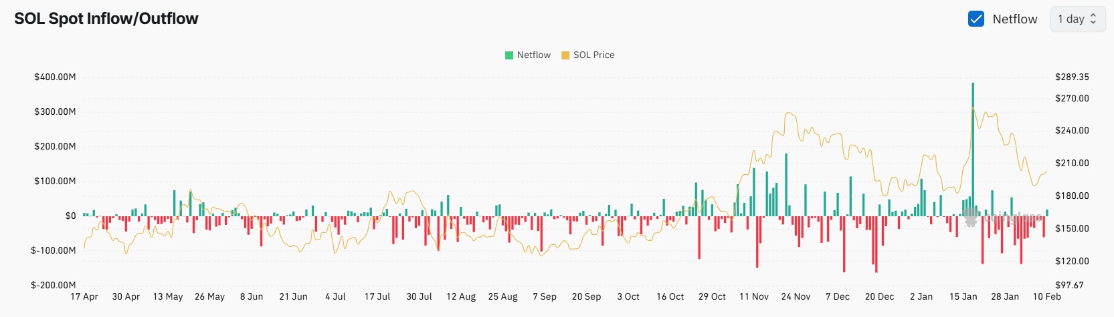Click the yellow SOL Price legend square
Viewport: 1114px width, 317px height.
[x=565, y=55]
